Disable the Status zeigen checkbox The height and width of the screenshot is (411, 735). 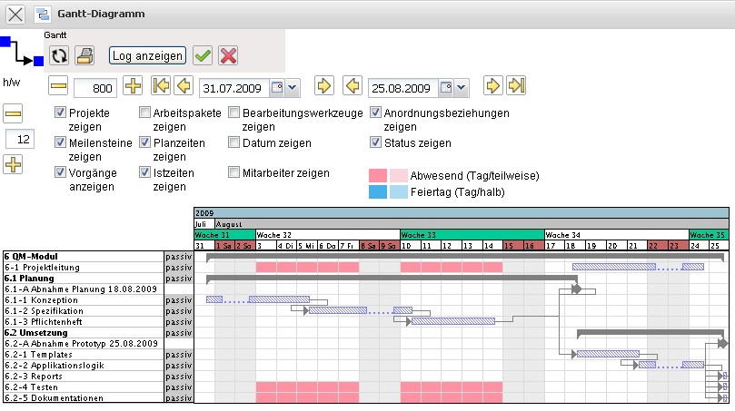click(376, 142)
